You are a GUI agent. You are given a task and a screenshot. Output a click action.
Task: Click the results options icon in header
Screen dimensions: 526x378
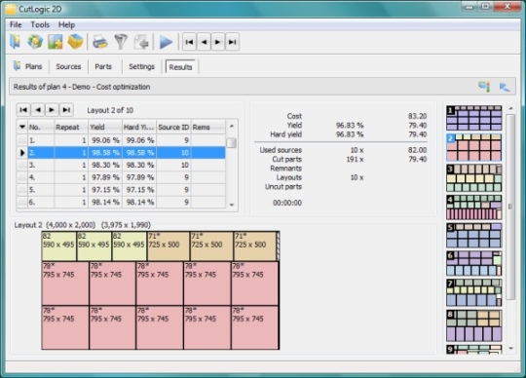click(484, 87)
